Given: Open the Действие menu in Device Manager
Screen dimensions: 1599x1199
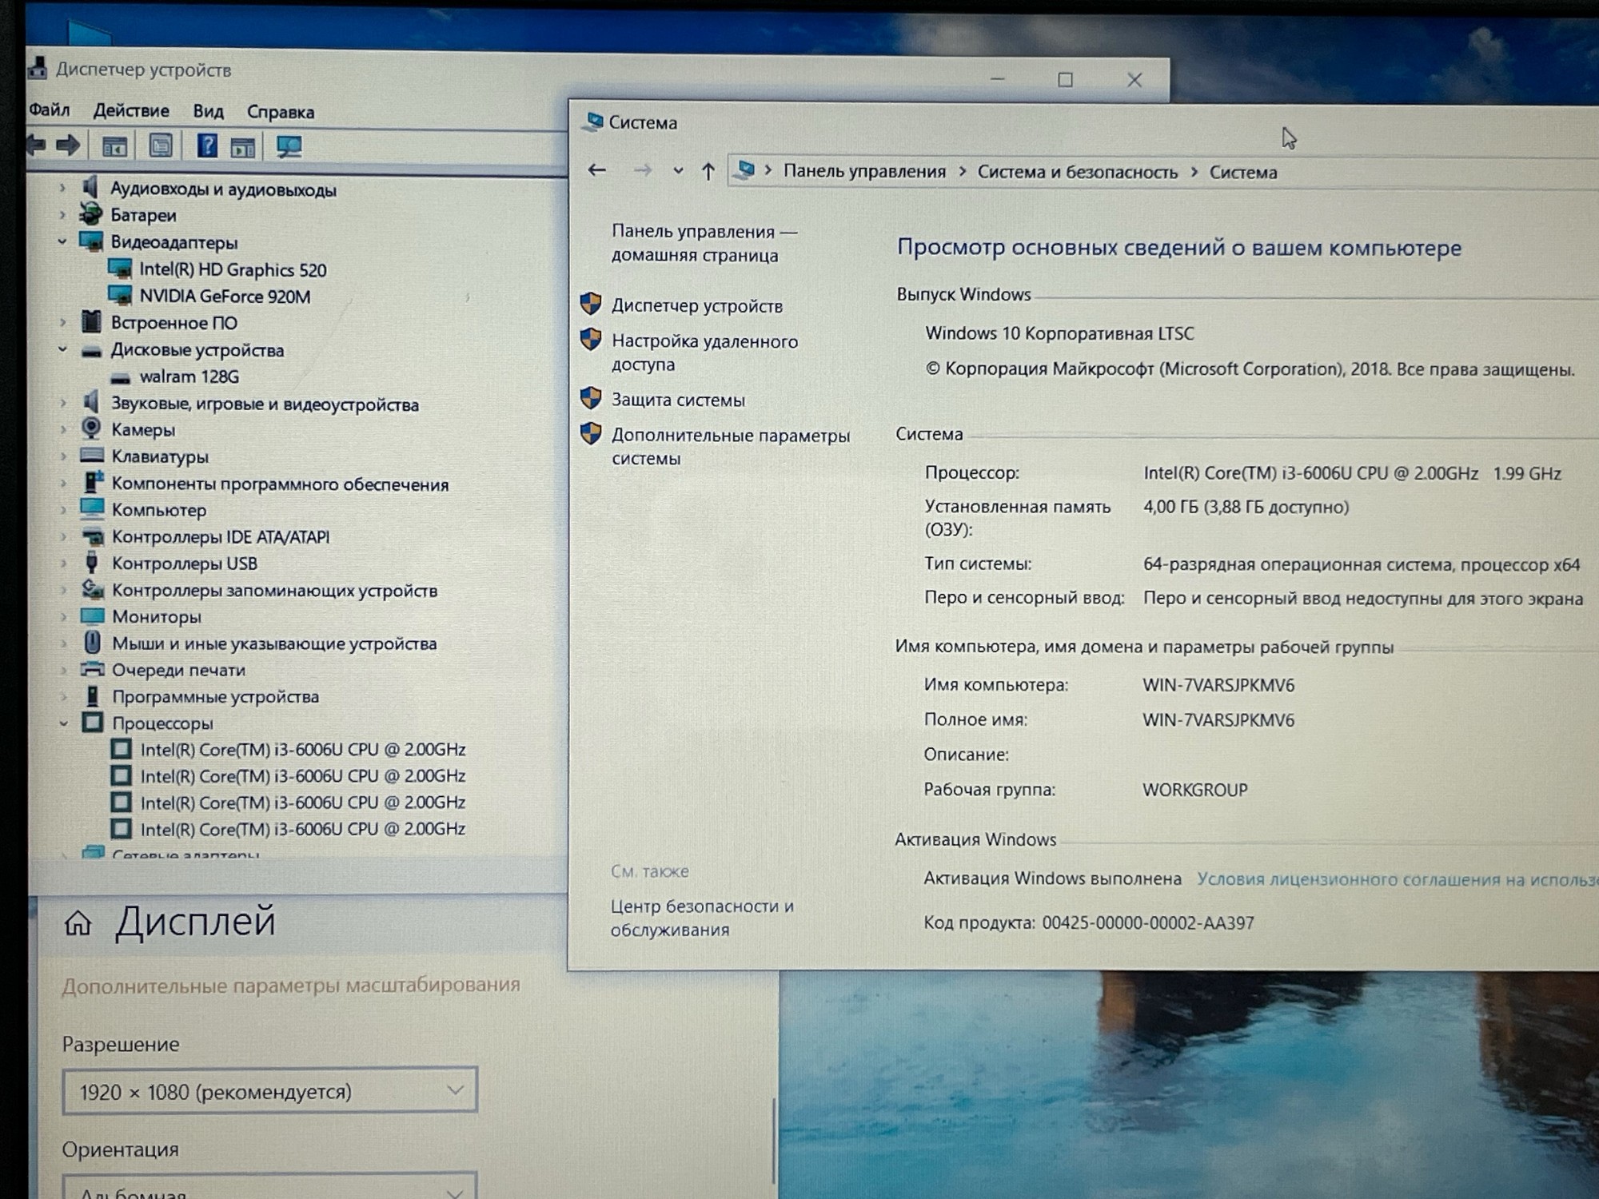Looking at the screenshot, I should 131,110.
